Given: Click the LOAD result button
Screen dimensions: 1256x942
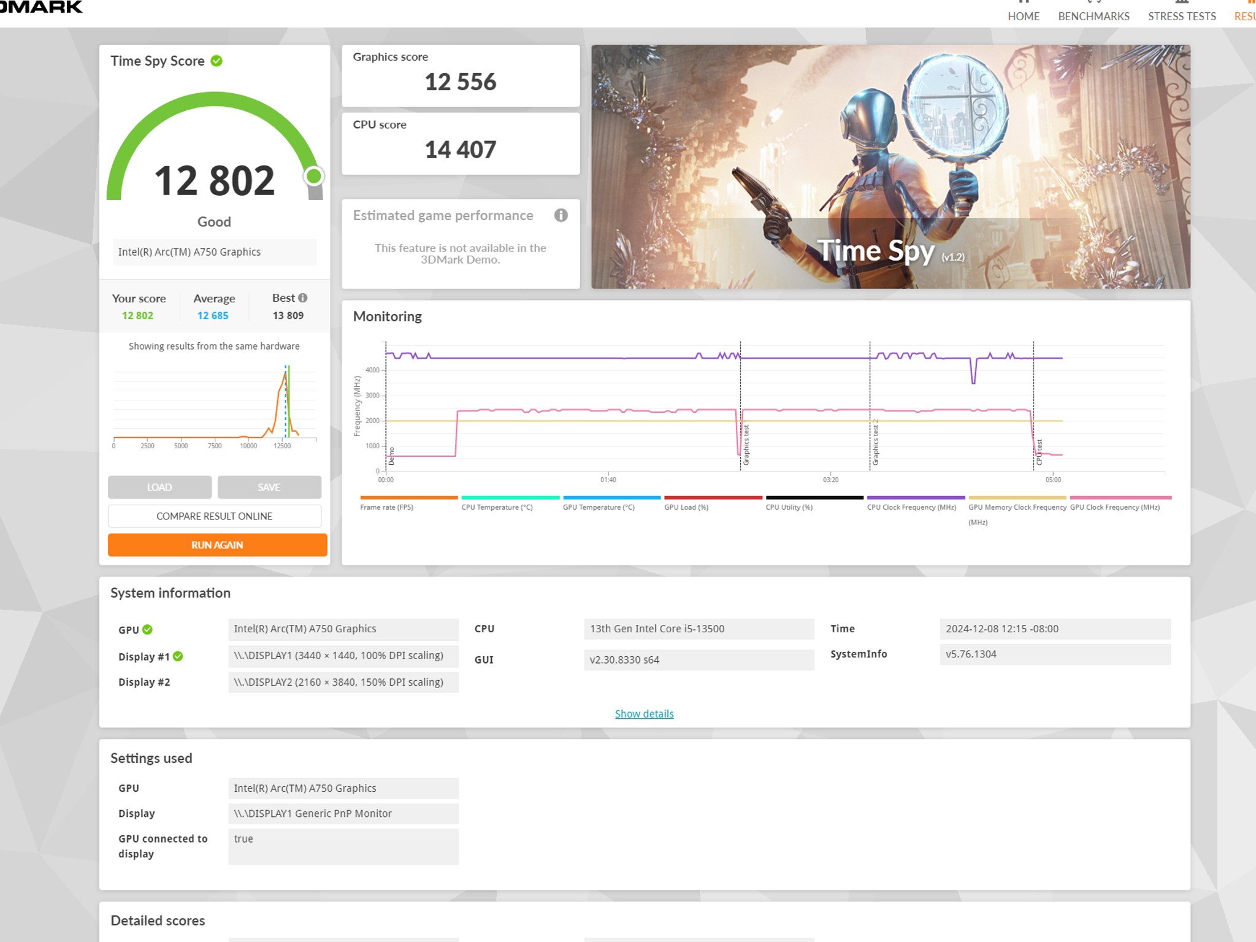Looking at the screenshot, I should [159, 487].
